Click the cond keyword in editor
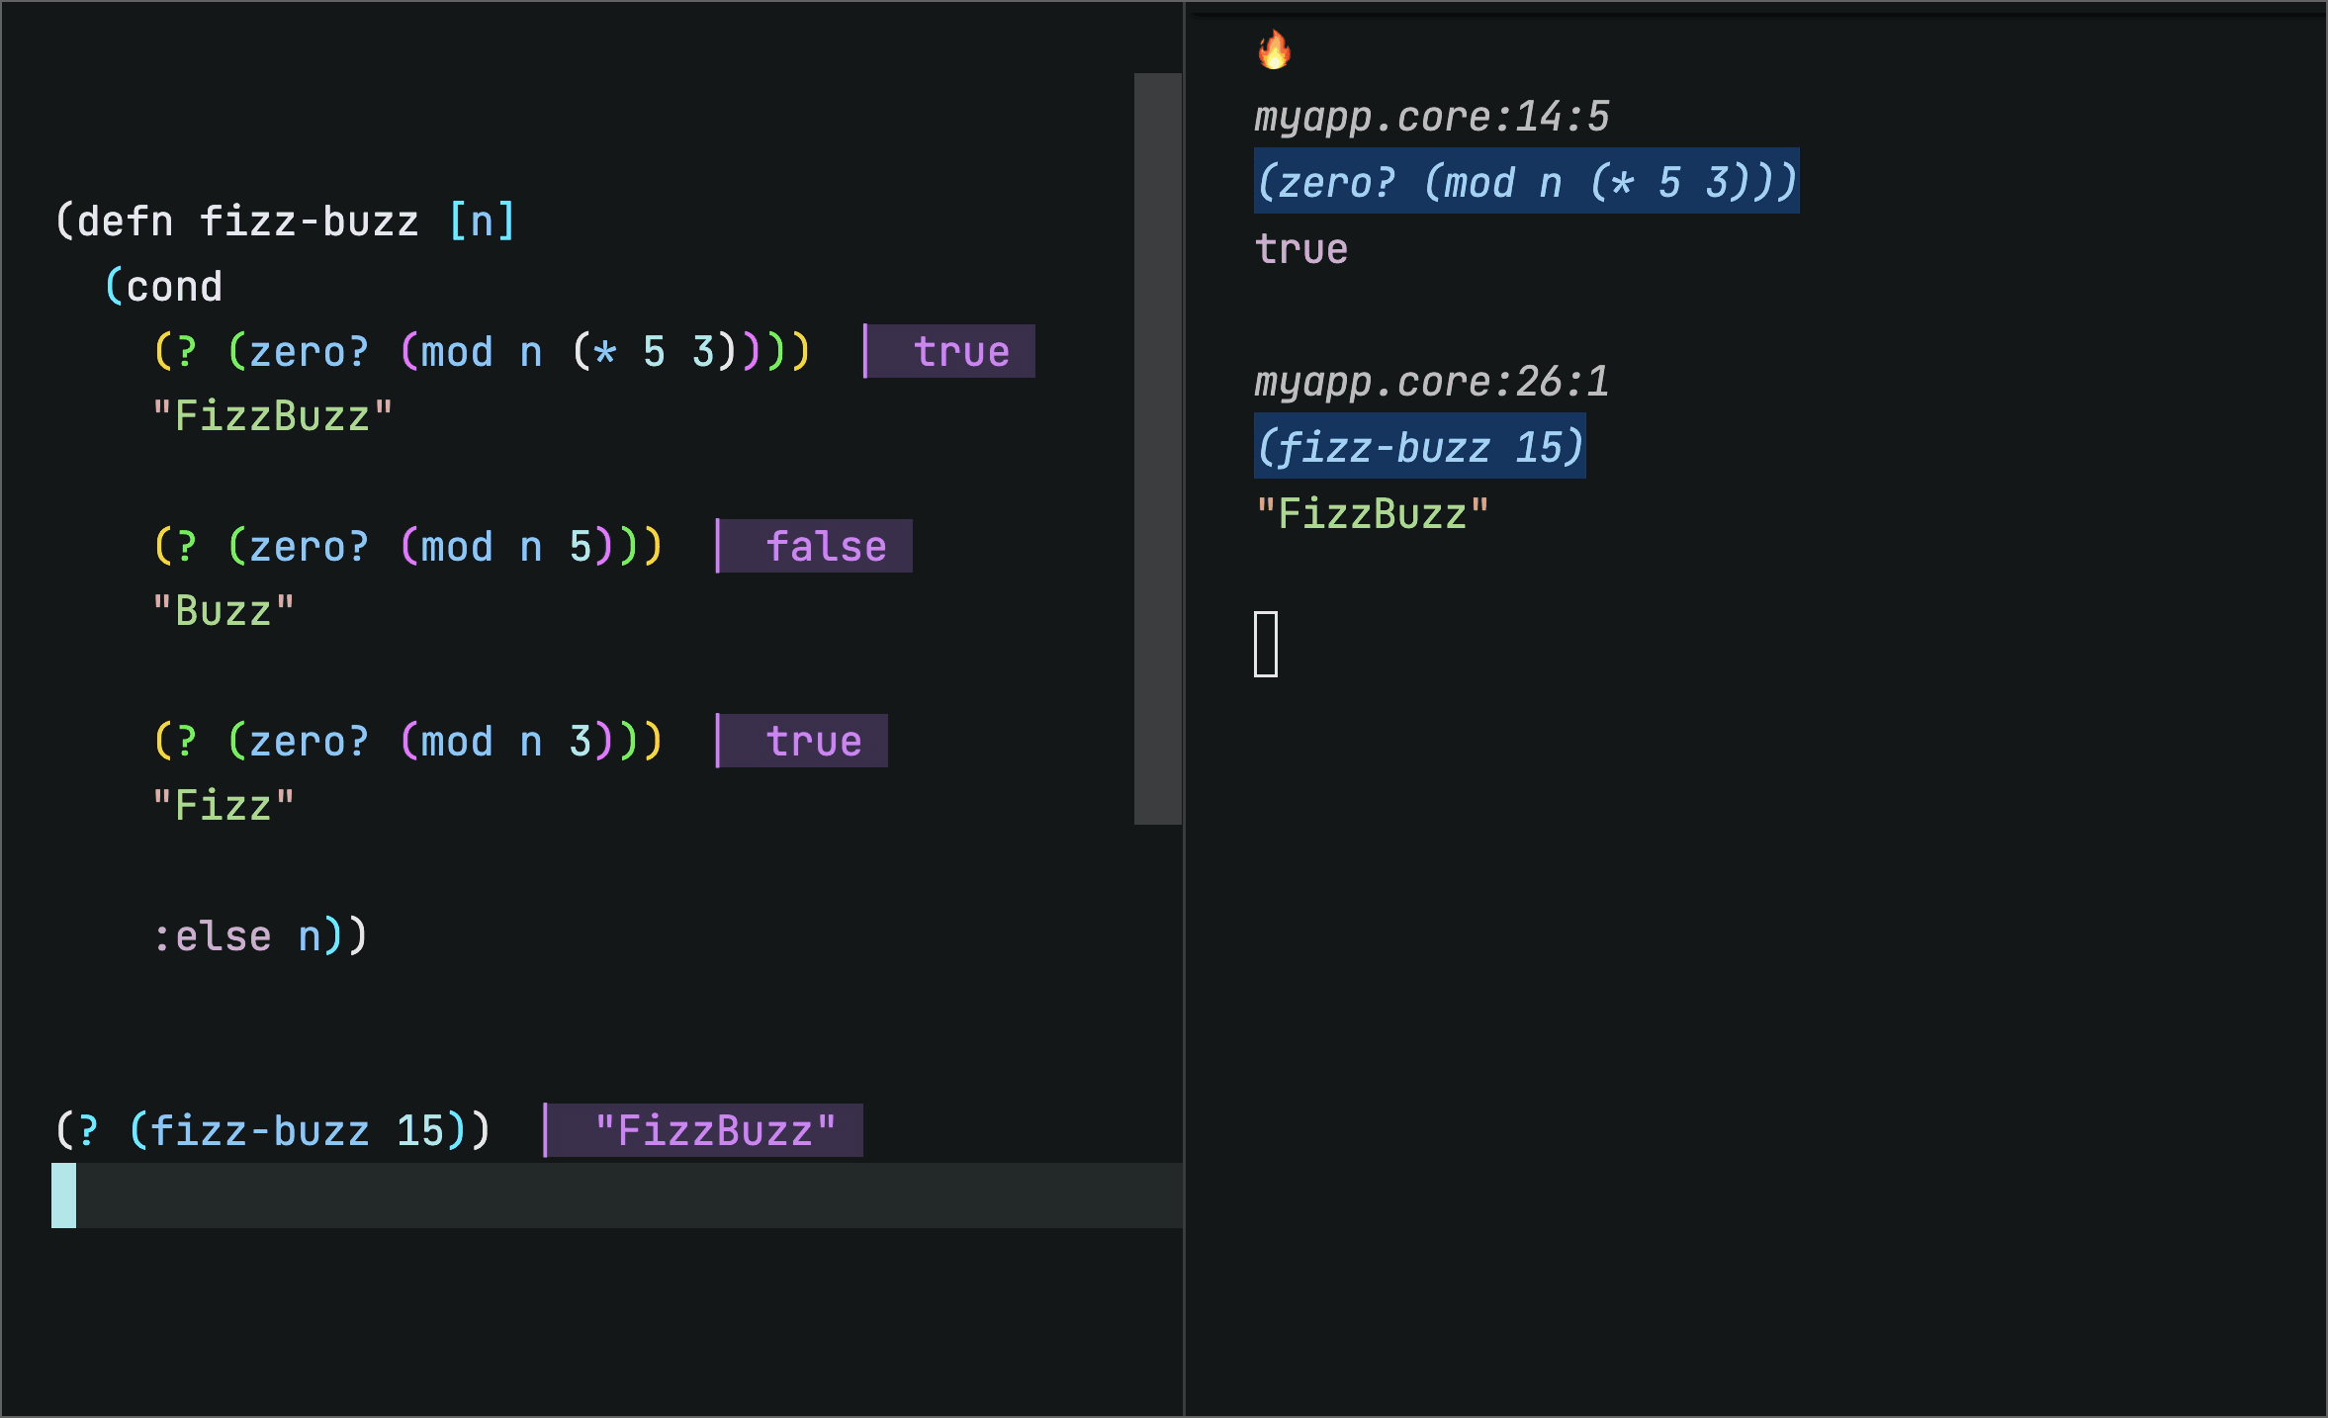Image resolution: width=2328 pixels, height=1418 pixels. [x=174, y=287]
